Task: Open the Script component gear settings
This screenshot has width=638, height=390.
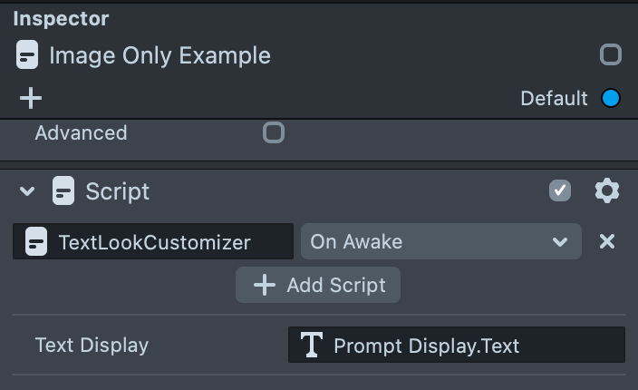Action: point(606,191)
